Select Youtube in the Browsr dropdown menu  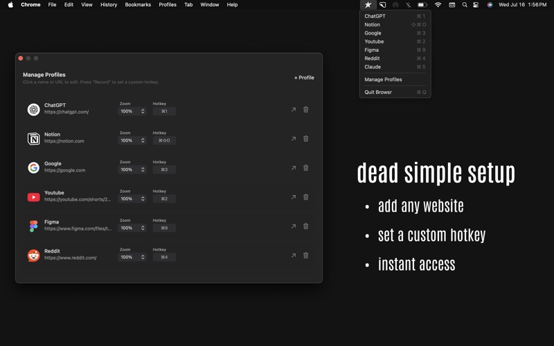coord(395,42)
